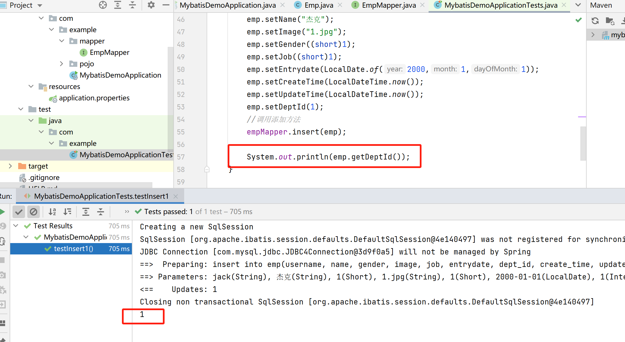This screenshot has height=342, width=625.
Task: Close the testInsert1 run tab
Action: (x=176, y=196)
